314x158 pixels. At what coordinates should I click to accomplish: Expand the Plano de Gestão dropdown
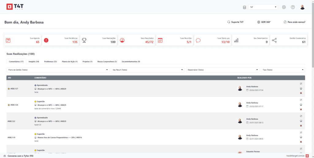58,70
